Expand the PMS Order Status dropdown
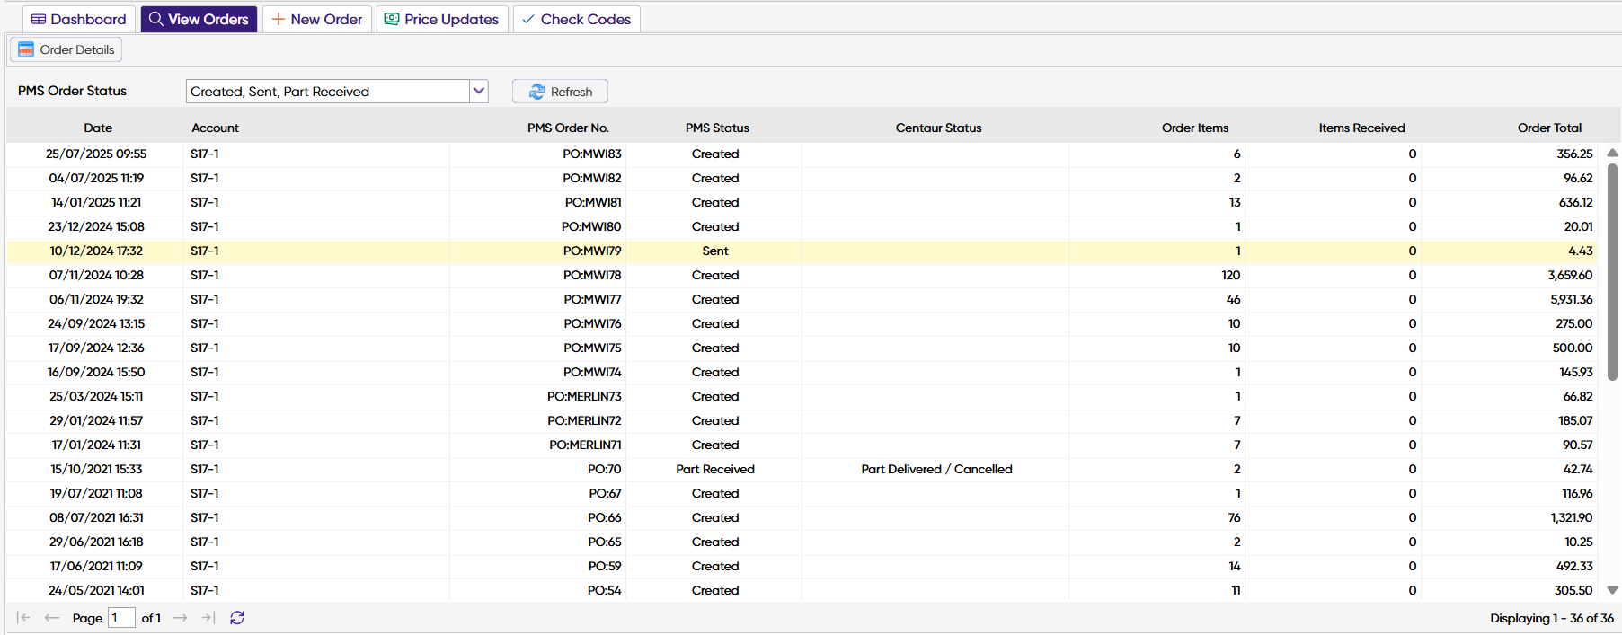 (479, 91)
